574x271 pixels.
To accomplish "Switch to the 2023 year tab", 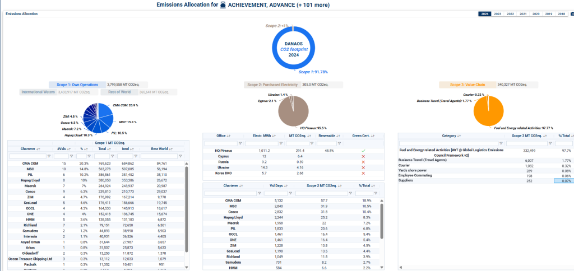I will coord(498,14).
